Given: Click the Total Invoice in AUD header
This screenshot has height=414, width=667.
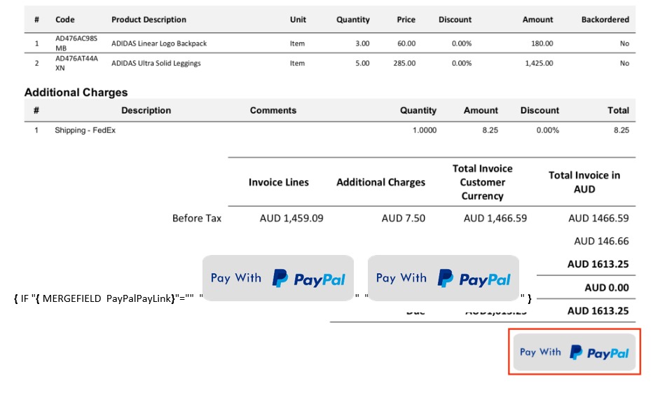Looking at the screenshot, I should click(584, 182).
